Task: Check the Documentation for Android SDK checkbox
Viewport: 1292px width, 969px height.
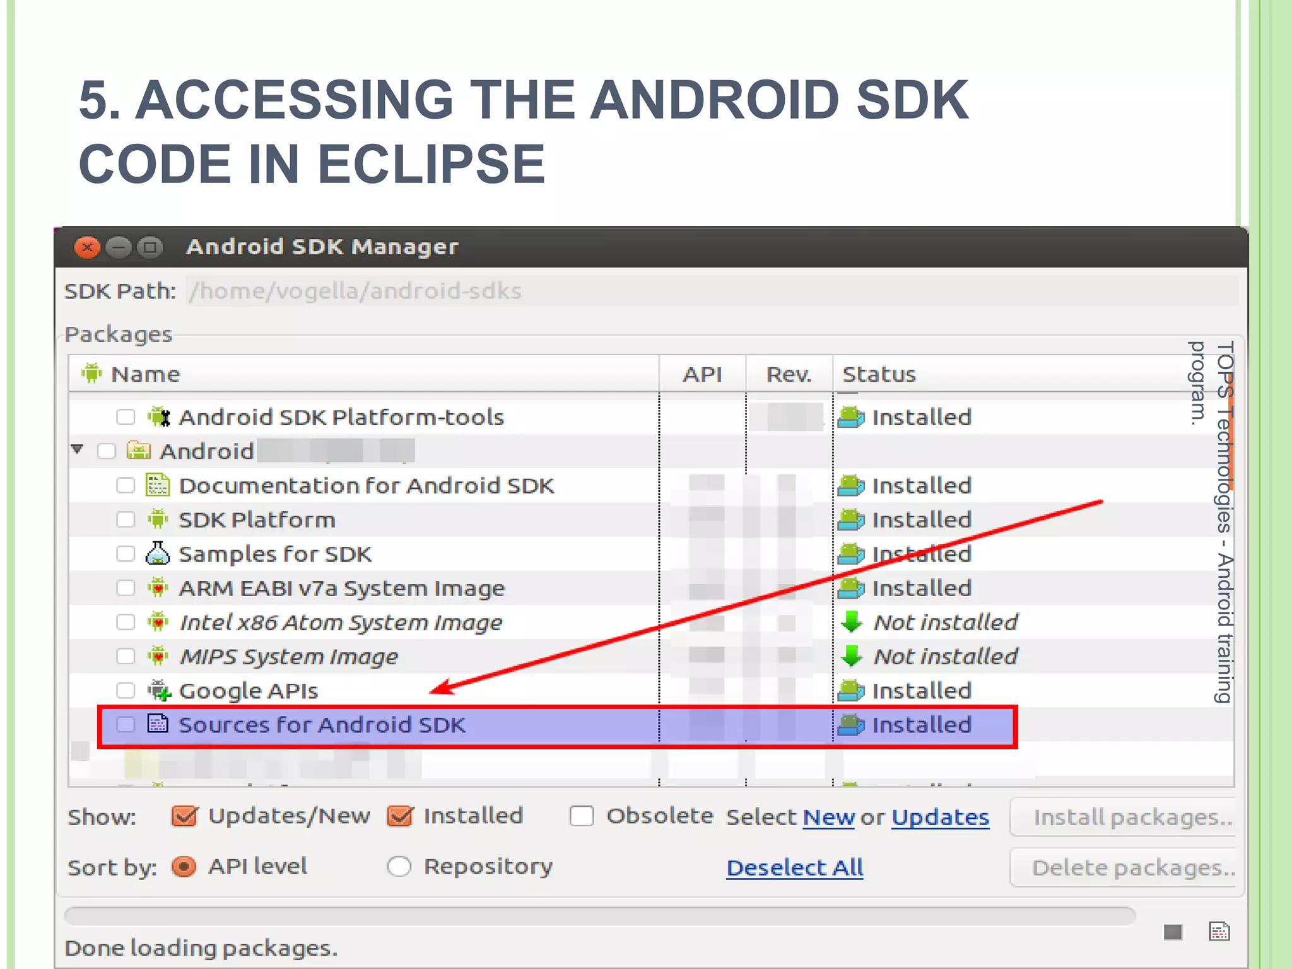Action: tap(126, 485)
